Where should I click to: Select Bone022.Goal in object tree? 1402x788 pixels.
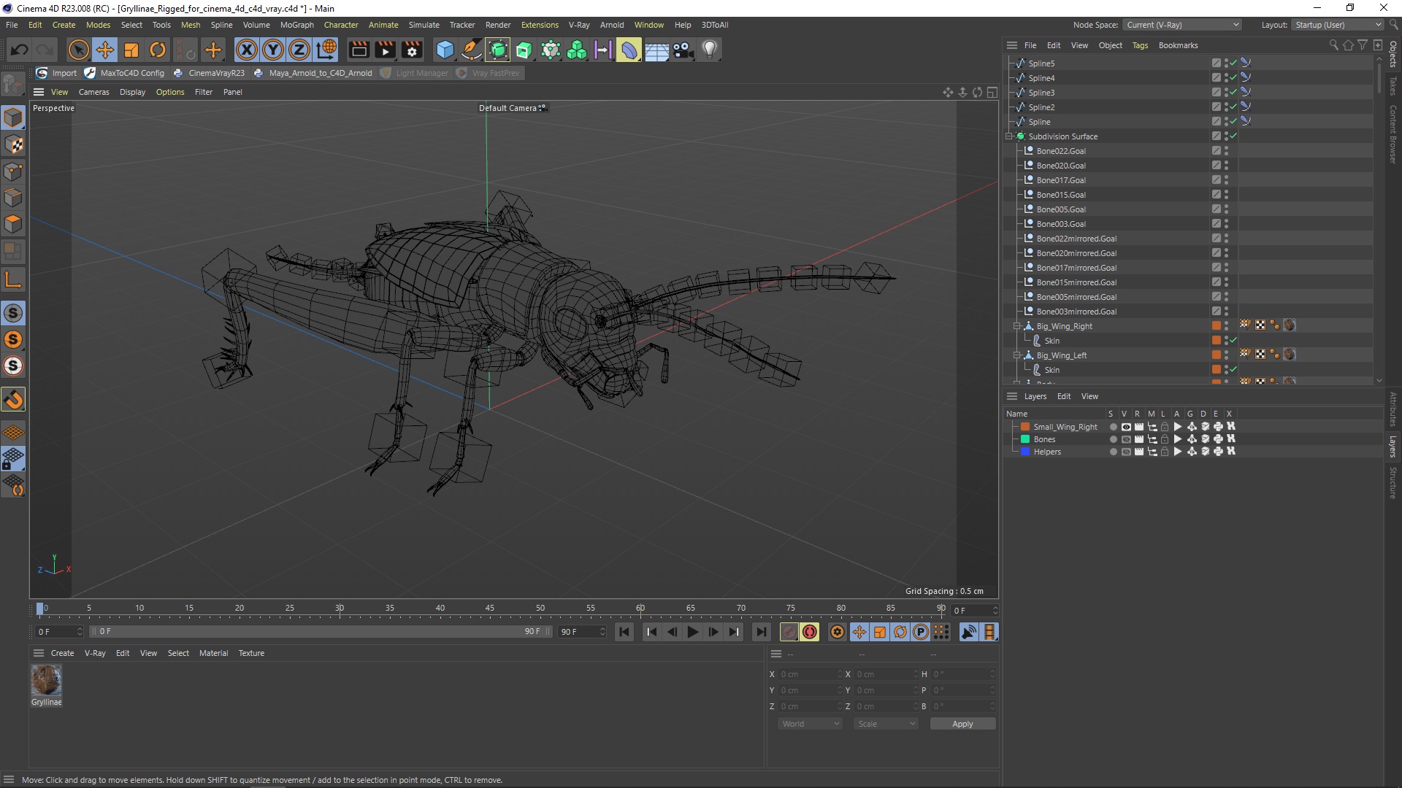pyautogui.click(x=1060, y=151)
